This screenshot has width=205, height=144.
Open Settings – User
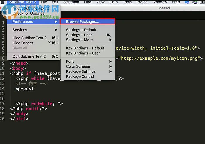pos(88,35)
